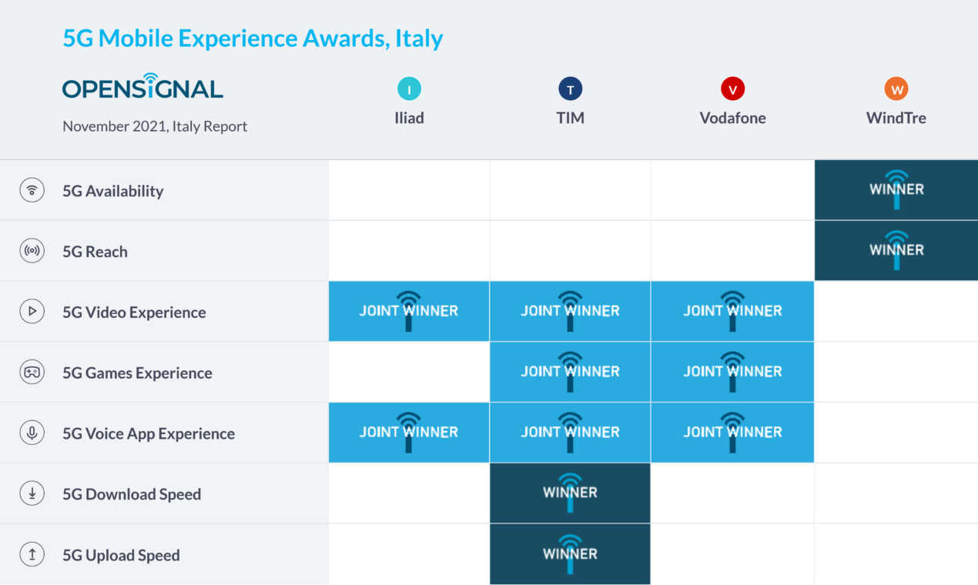Image resolution: width=978 pixels, height=585 pixels.
Task: Click the 5G Video Experience play icon
Action: tap(32, 312)
